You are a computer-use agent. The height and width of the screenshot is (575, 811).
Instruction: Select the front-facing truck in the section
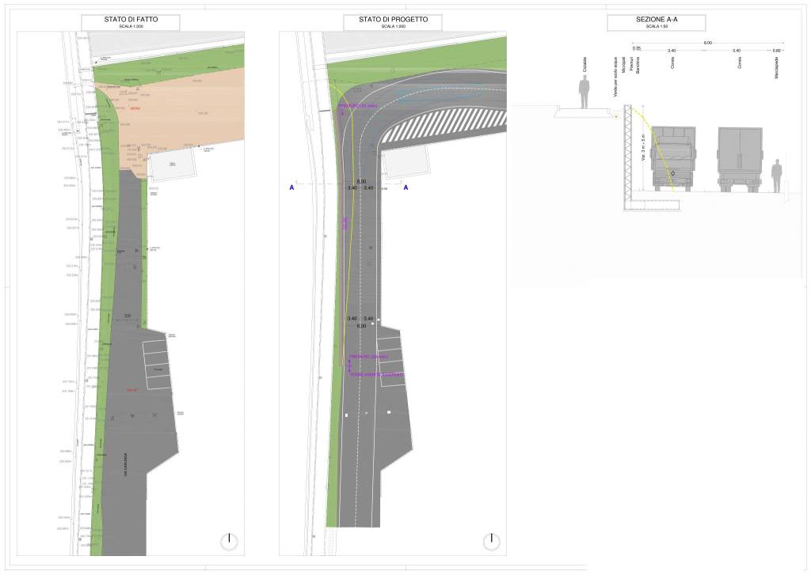[673, 159]
